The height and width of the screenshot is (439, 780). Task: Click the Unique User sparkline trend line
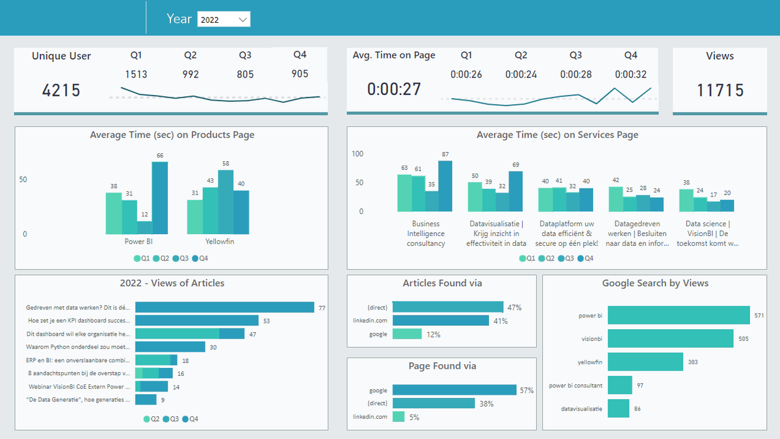click(x=220, y=95)
